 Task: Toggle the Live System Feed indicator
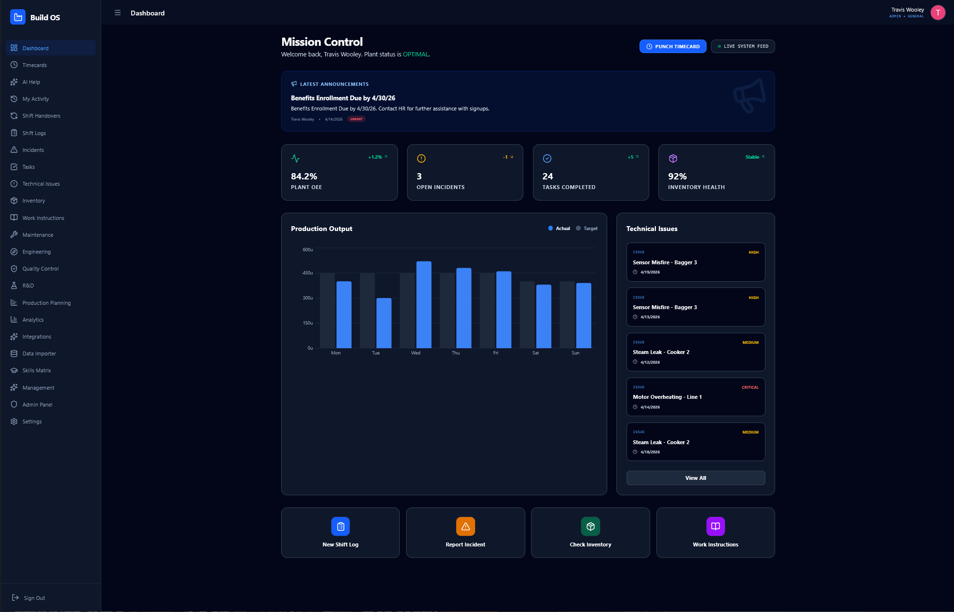[x=743, y=46]
